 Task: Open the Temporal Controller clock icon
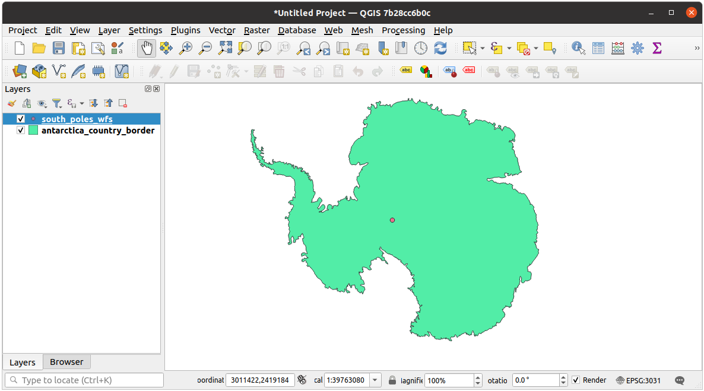pyautogui.click(x=420, y=48)
